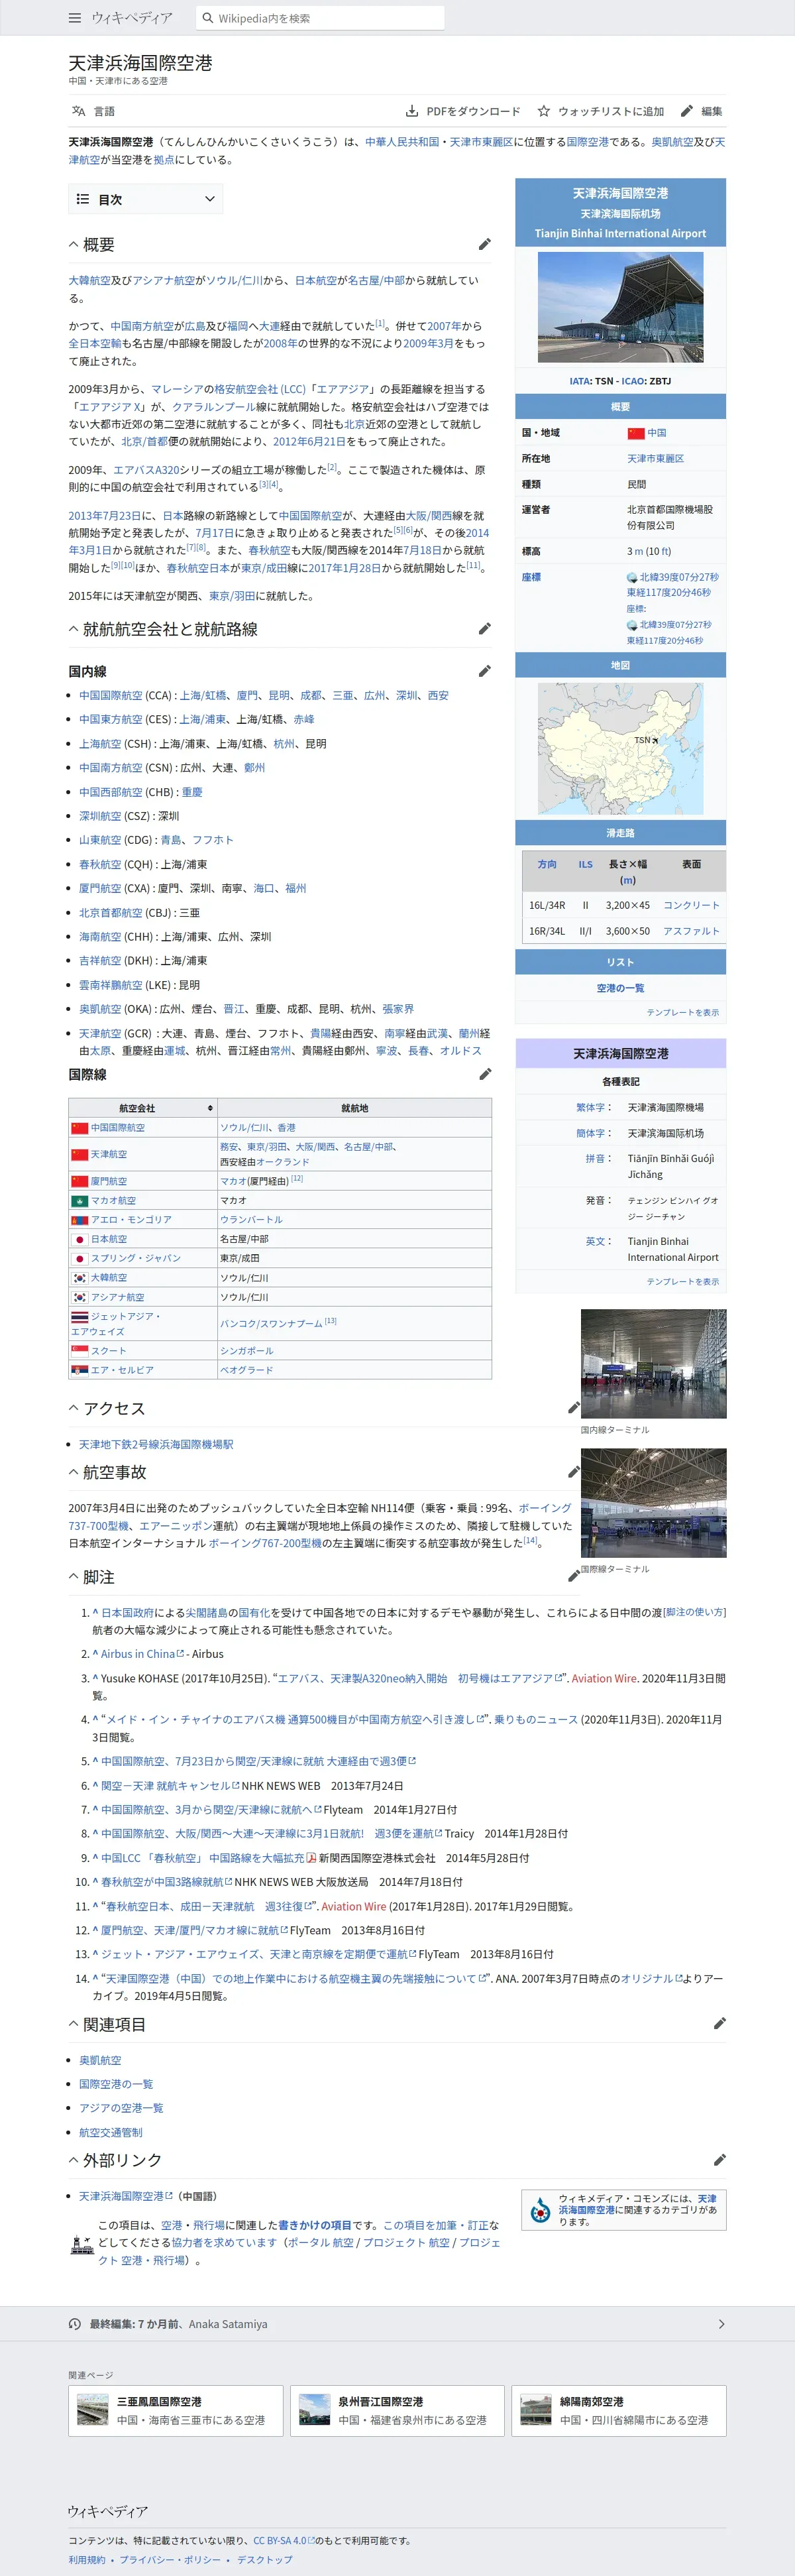795x2576 pixels.
Task: Open ベオグラード destination link
Action: [246, 1370]
